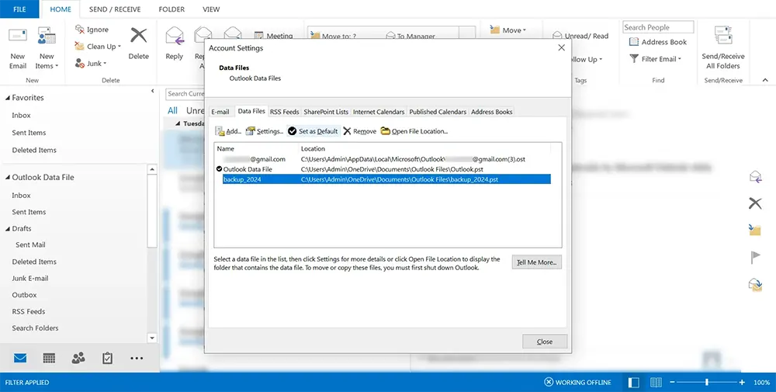
Task: Select Sent Items under Favorites
Action: coord(29,133)
